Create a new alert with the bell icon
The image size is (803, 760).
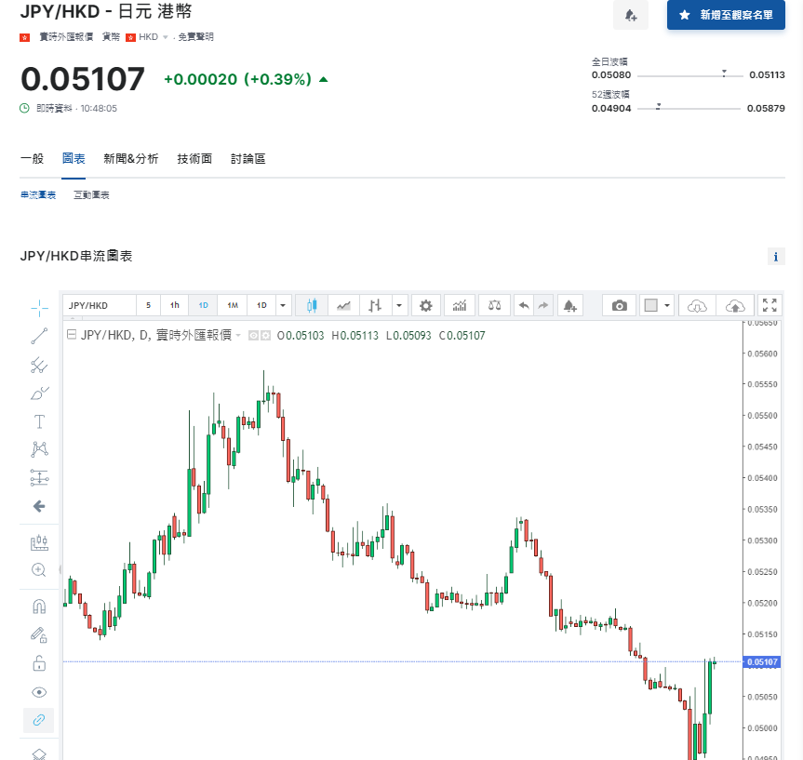pos(571,305)
